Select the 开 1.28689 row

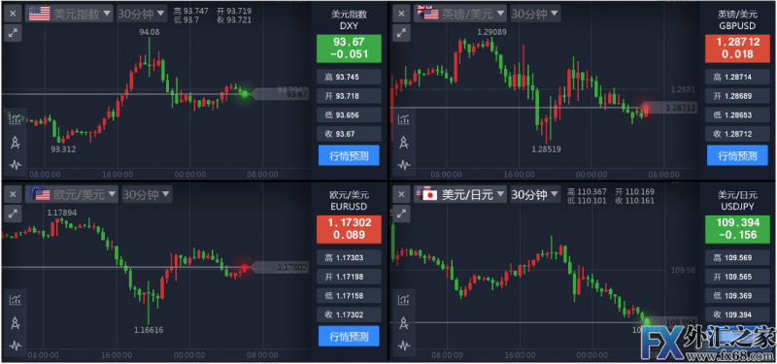click(x=737, y=96)
